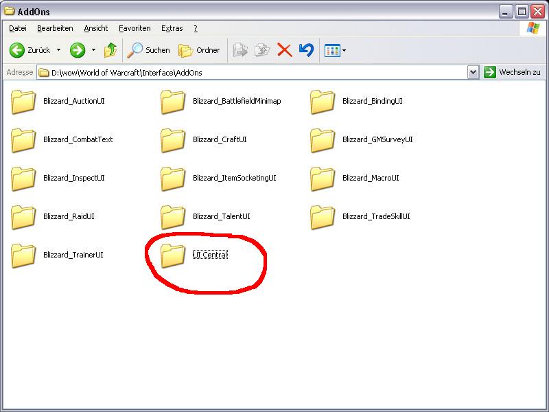The height and width of the screenshot is (412, 549).
Task: Maximize the AddOns window
Action: pos(522,12)
